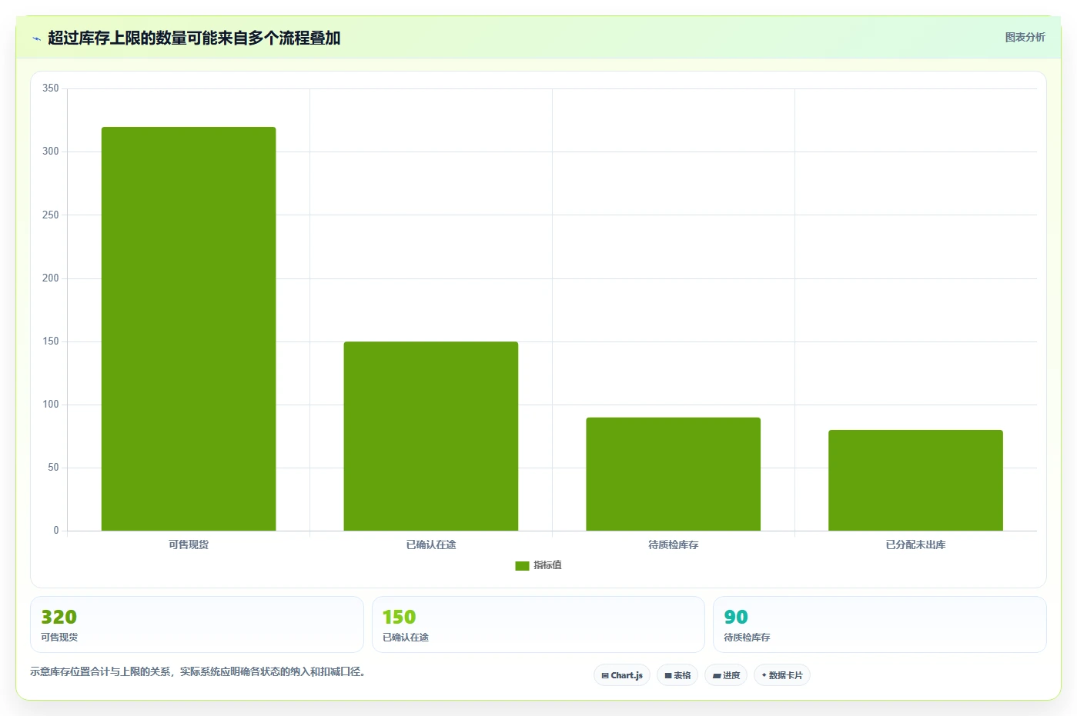Click the 已确认在途 bar in the chart

tap(431, 436)
